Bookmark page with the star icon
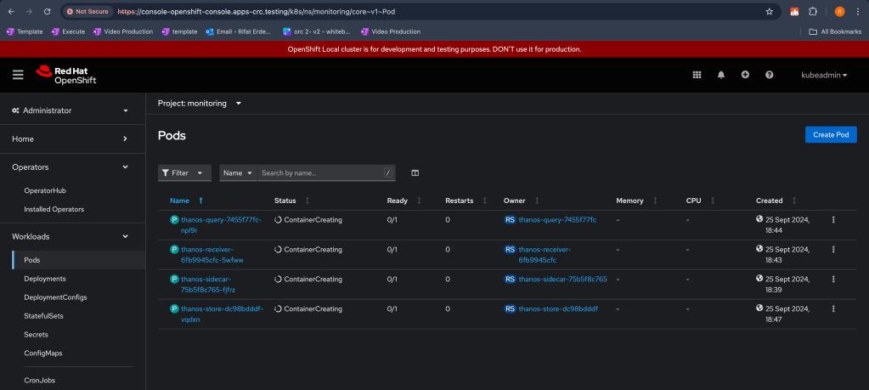Screen dimensions: 869x390 [770, 11]
